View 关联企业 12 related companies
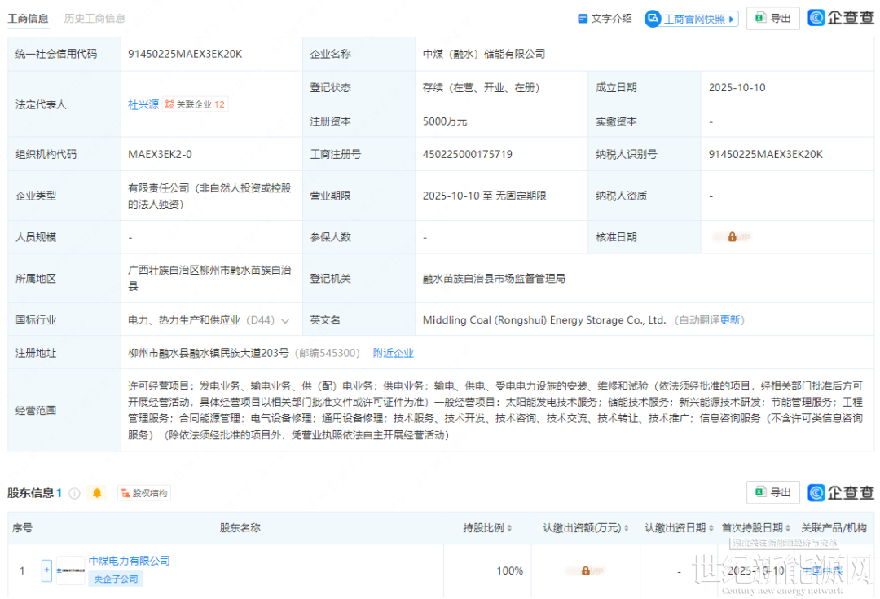 click(196, 104)
